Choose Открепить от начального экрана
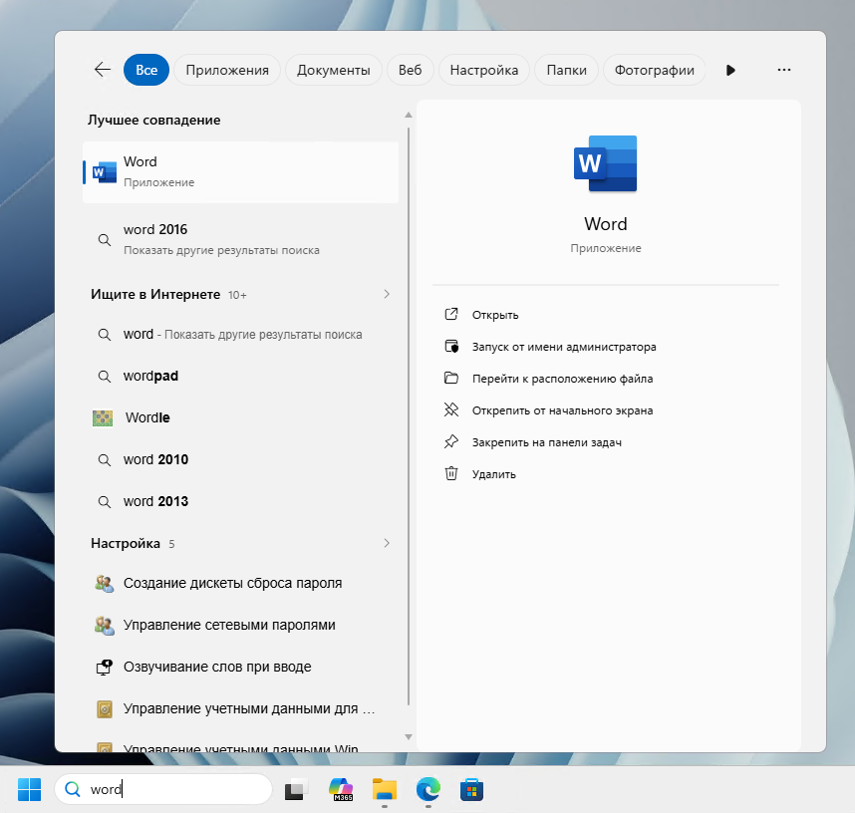This screenshot has height=813, width=855. pyautogui.click(x=562, y=410)
